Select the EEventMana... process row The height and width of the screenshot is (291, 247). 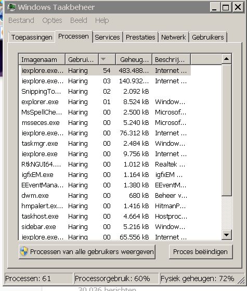106,185
